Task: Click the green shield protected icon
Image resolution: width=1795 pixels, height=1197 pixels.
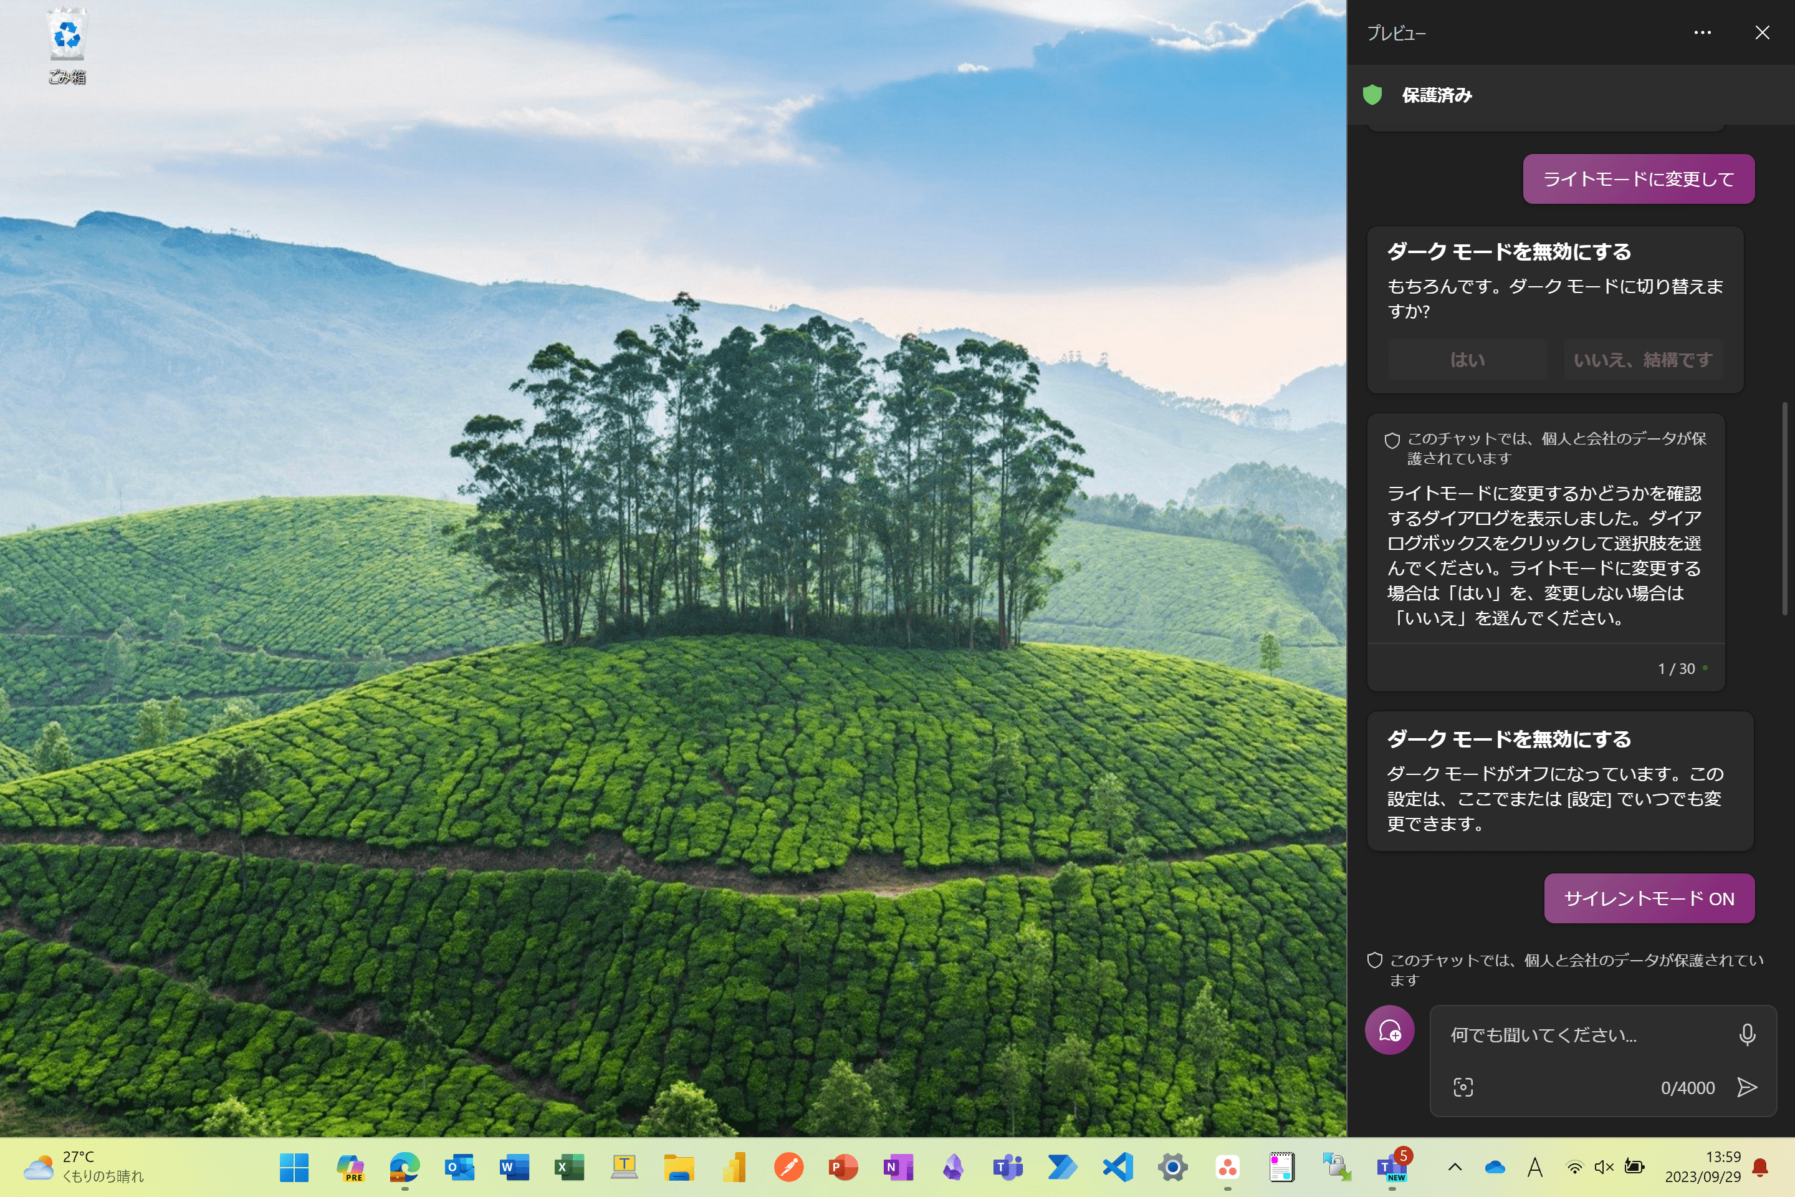Action: pos(1372,95)
